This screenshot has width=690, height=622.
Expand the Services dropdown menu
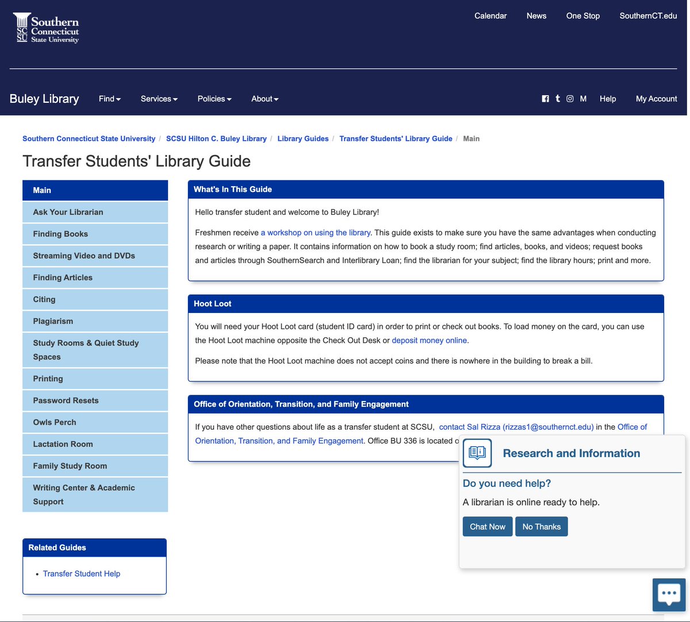(x=159, y=99)
